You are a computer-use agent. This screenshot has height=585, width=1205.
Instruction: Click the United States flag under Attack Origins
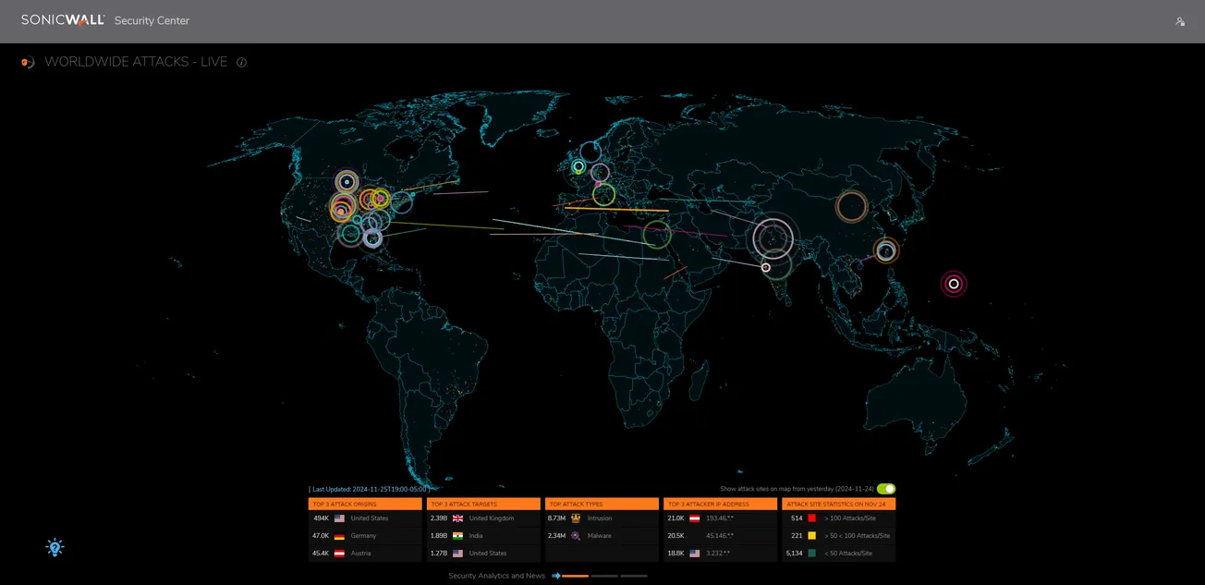[339, 518]
